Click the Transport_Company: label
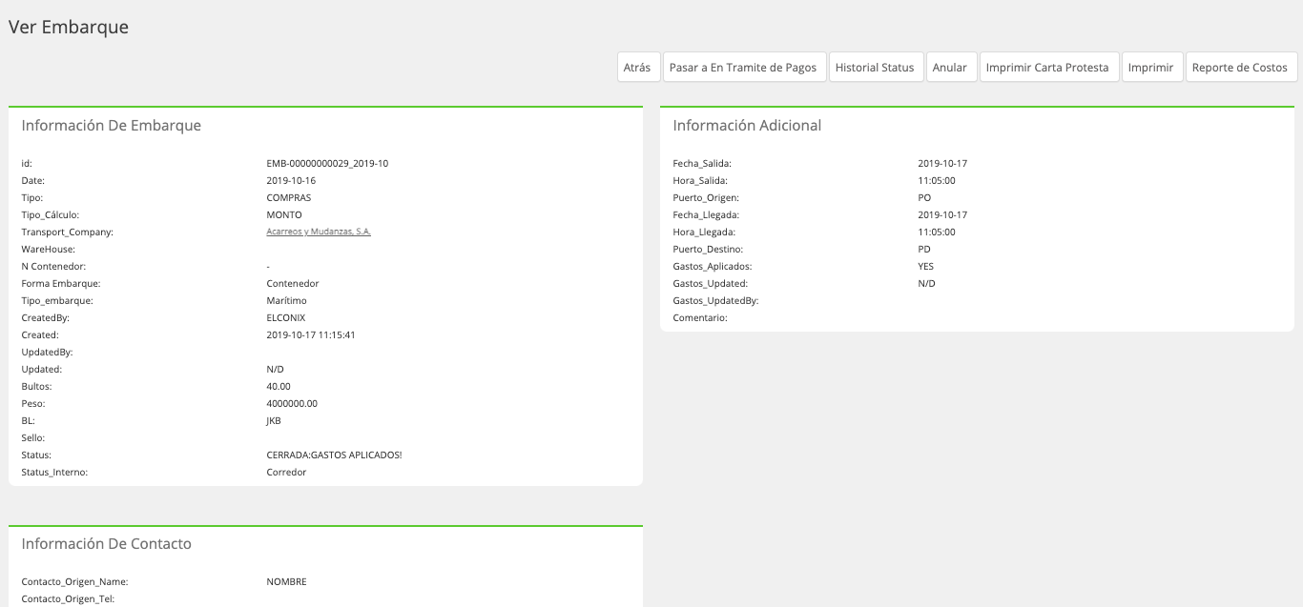 click(x=68, y=232)
